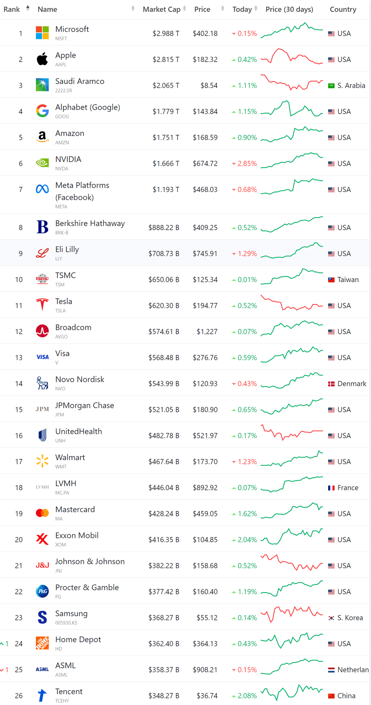Open the Eli Lilly company page

(x=67, y=250)
